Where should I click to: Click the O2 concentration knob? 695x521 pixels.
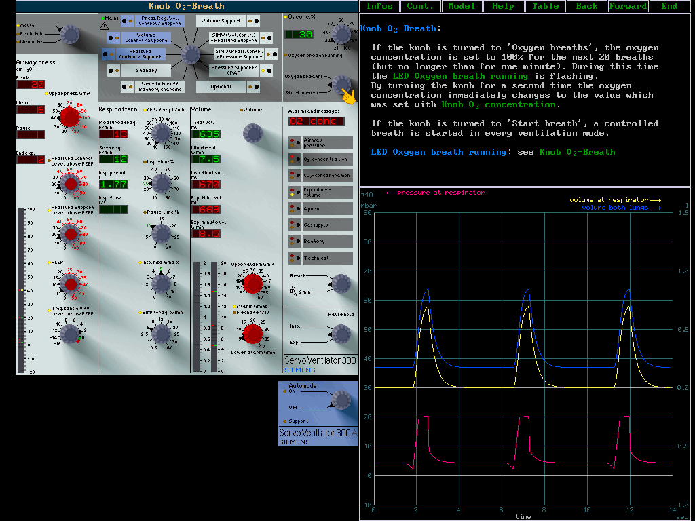pyautogui.click(x=341, y=34)
